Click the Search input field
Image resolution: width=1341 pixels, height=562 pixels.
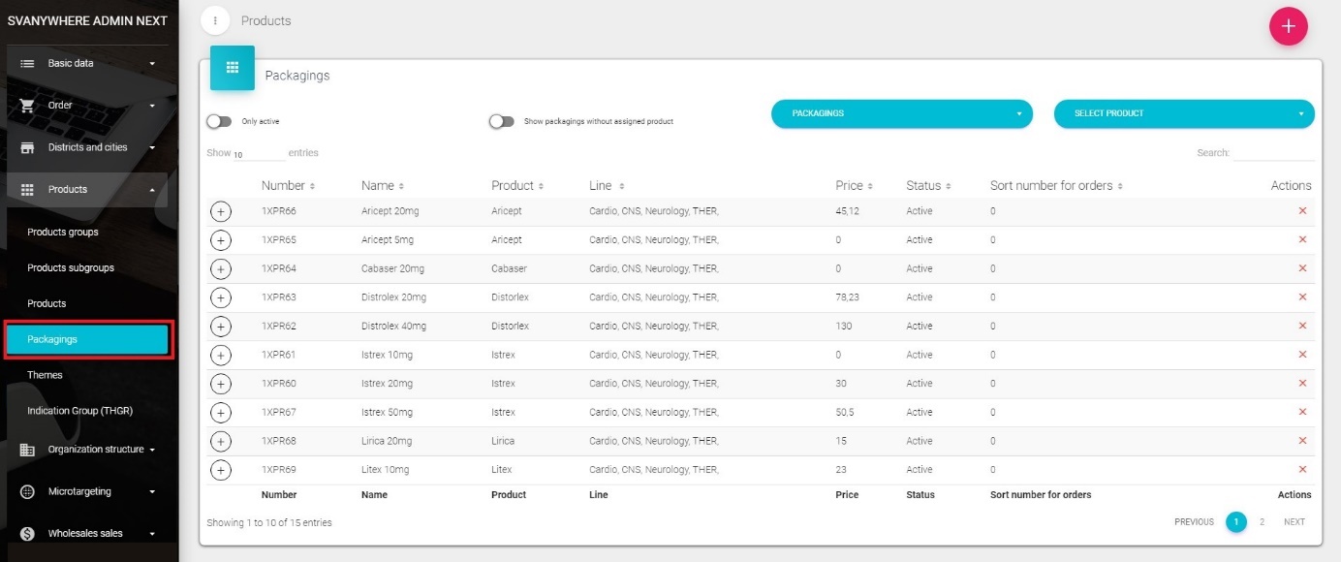[1273, 153]
